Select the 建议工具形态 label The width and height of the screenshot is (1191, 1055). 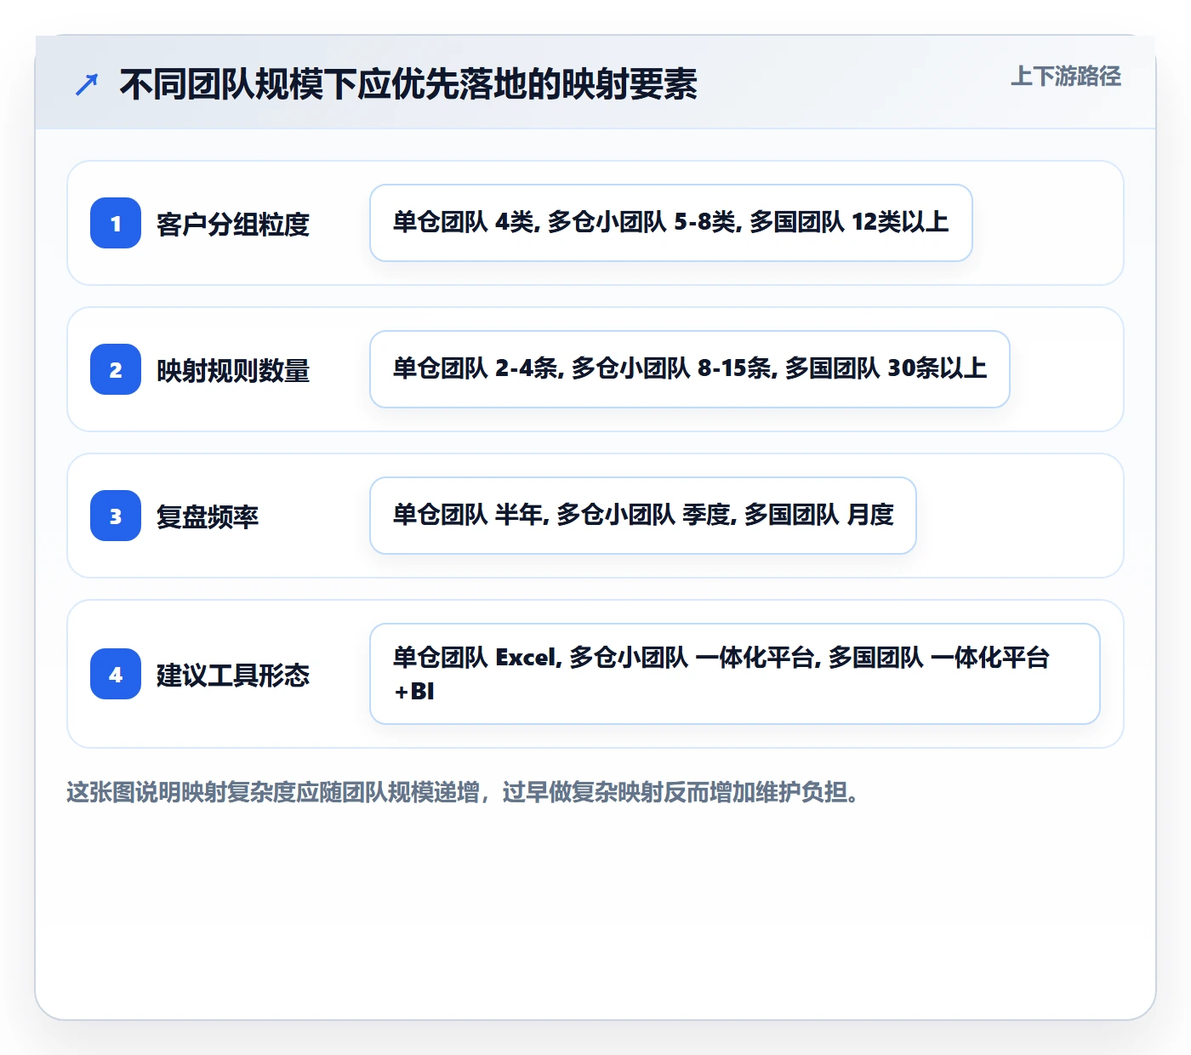click(x=233, y=675)
